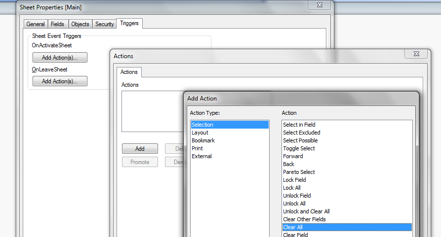
Task: Select the Clear Other Fields action
Action: [x=347, y=219]
